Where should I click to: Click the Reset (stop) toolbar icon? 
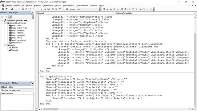tap(45, 9)
